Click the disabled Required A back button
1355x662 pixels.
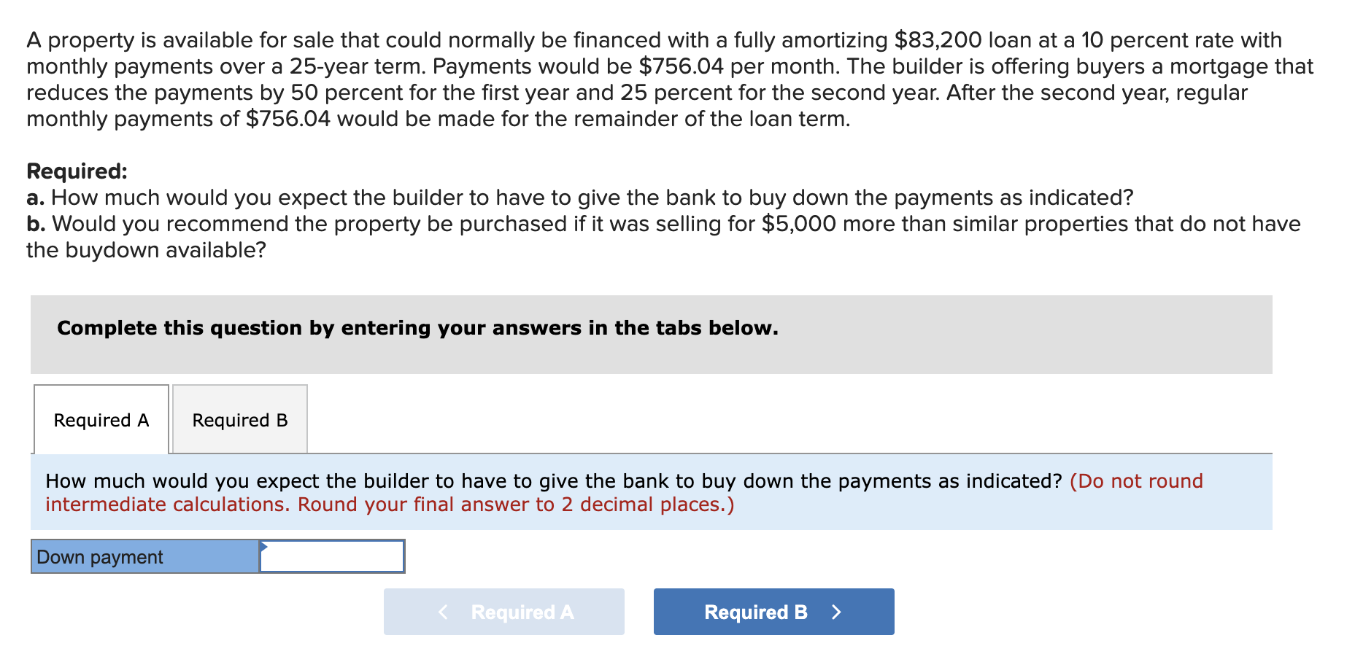pyautogui.click(x=503, y=612)
